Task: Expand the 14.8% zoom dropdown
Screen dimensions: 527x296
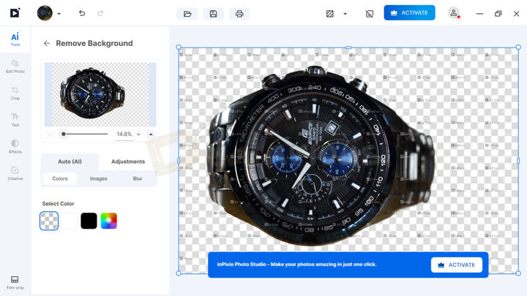Action: pyautogui.click(x=138, y=134)
